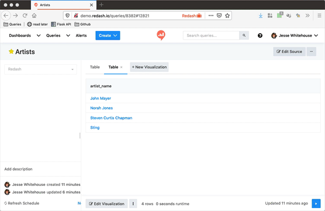Open page actions three-dot menu in address bar
The height and width of the screenshot is (211, 325).
pyautogui.click(x=211, y=16)
